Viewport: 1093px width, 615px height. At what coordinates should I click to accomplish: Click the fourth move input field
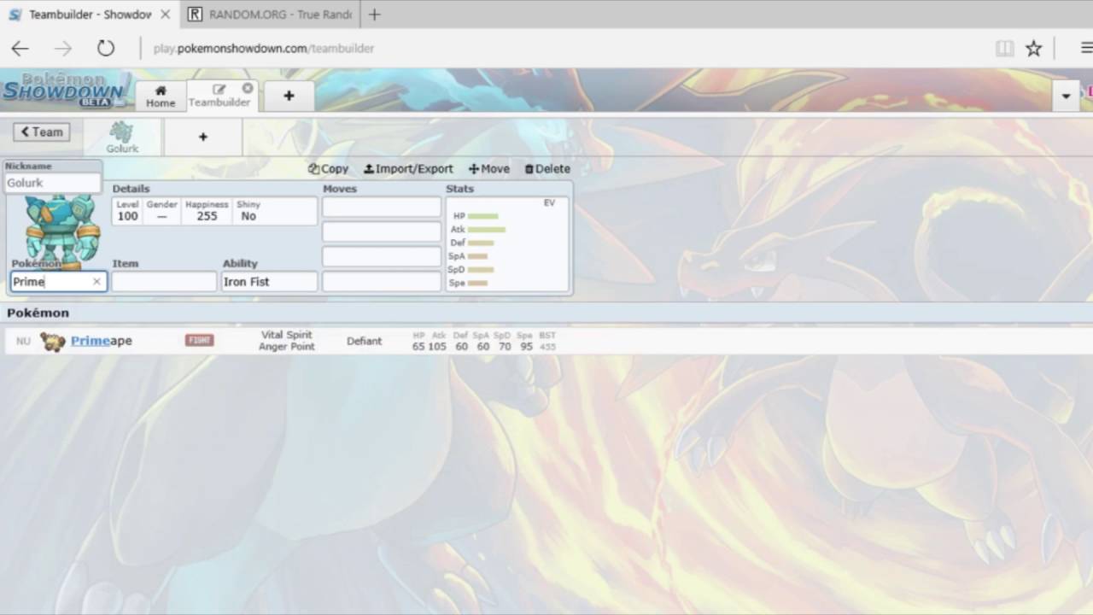(382, 282)
